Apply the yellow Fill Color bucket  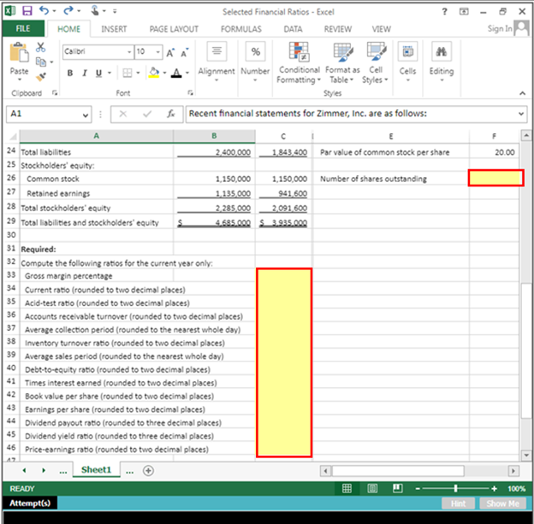tap(154, 73)
